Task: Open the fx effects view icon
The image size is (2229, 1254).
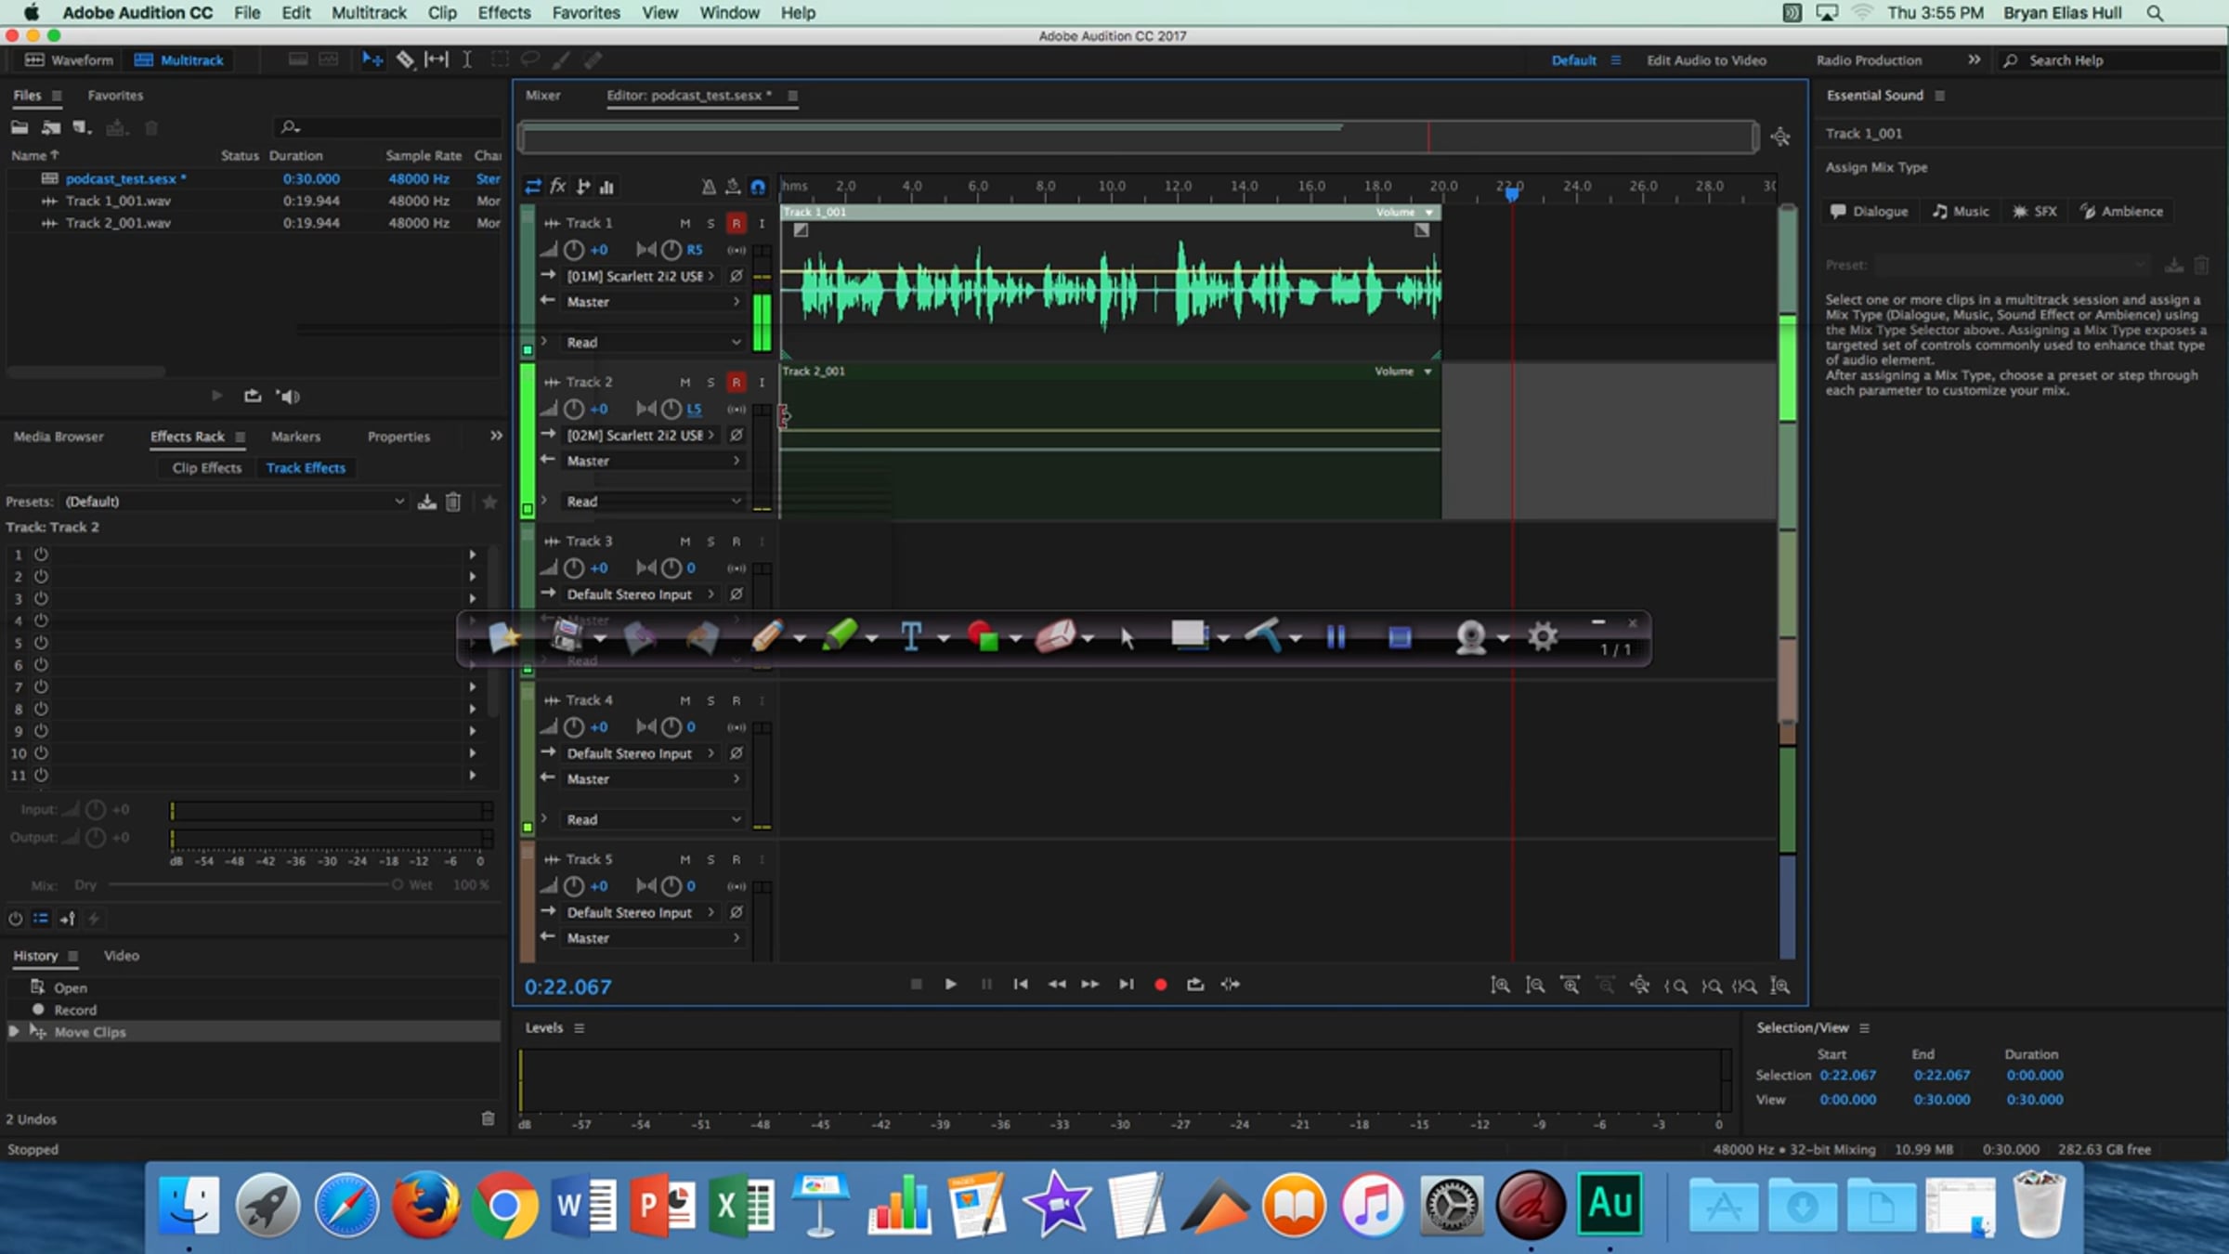Action: (557, 186)
